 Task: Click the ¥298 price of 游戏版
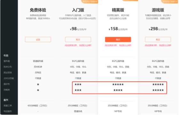coord(158,29)
